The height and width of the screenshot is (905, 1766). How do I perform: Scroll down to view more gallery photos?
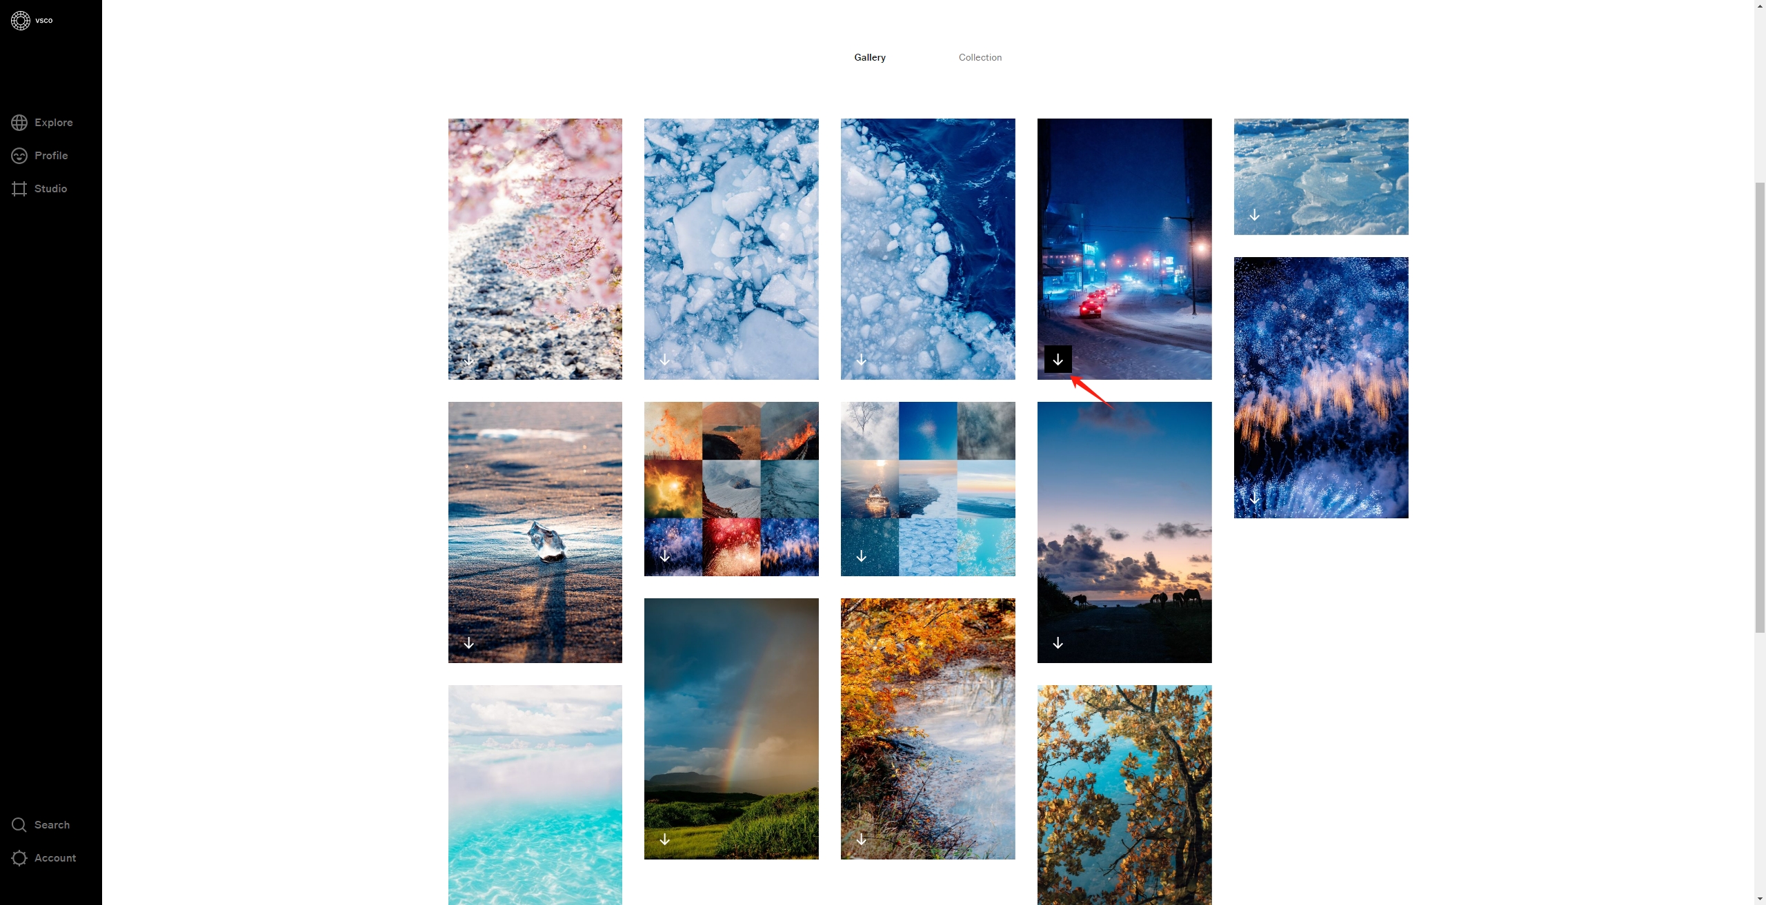(x=1759, y=898)
